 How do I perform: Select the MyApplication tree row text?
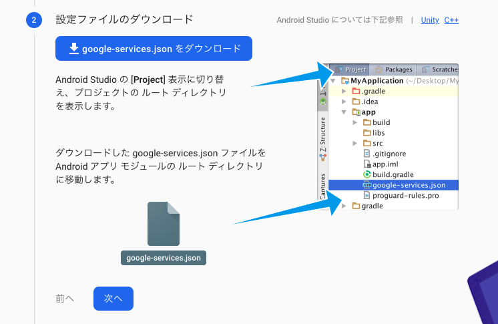point(377,81)
